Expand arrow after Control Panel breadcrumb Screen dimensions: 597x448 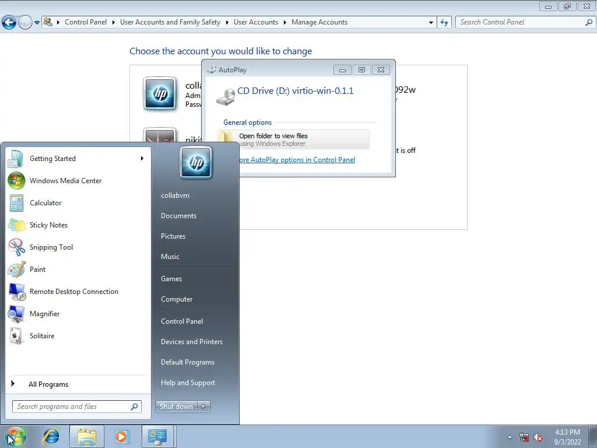114,23
